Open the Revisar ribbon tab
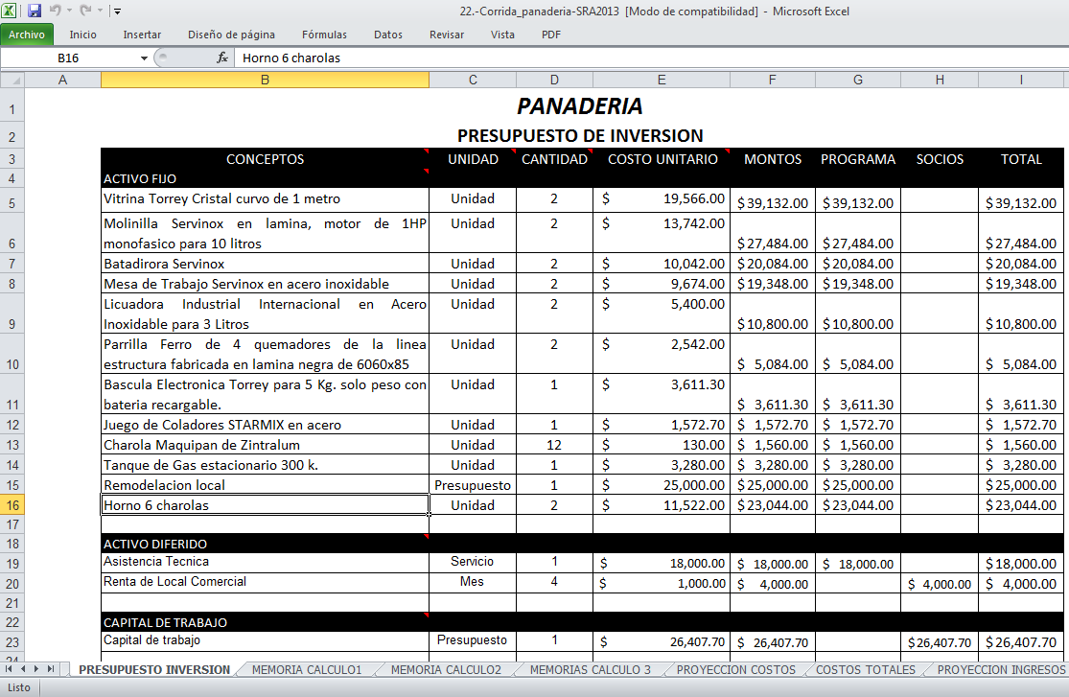Screen dimensions: 1069x697 [x=447, y=35]
